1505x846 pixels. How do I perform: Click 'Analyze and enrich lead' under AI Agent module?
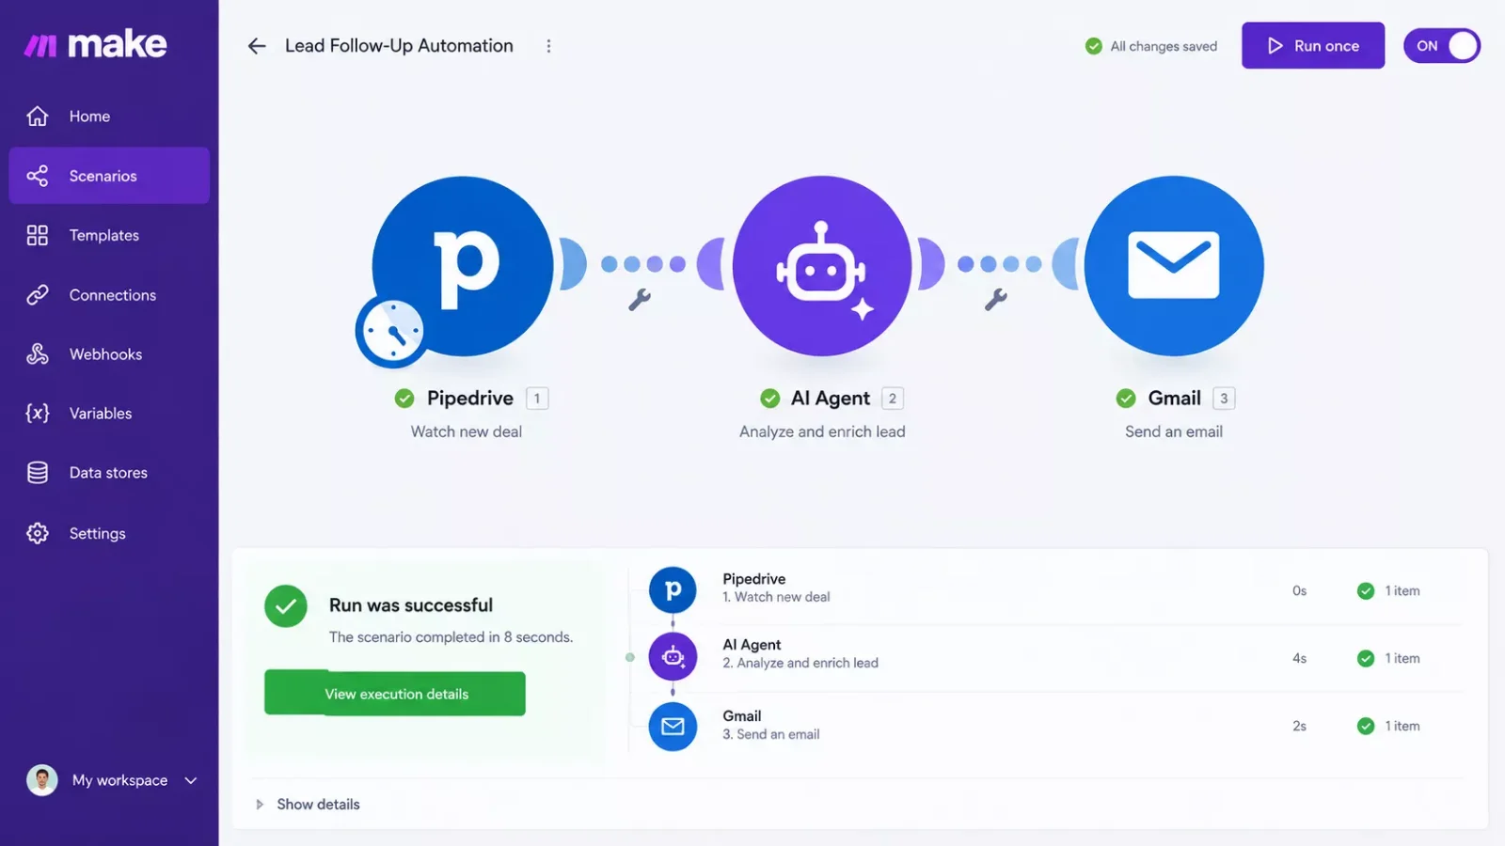tap(822, 432)
